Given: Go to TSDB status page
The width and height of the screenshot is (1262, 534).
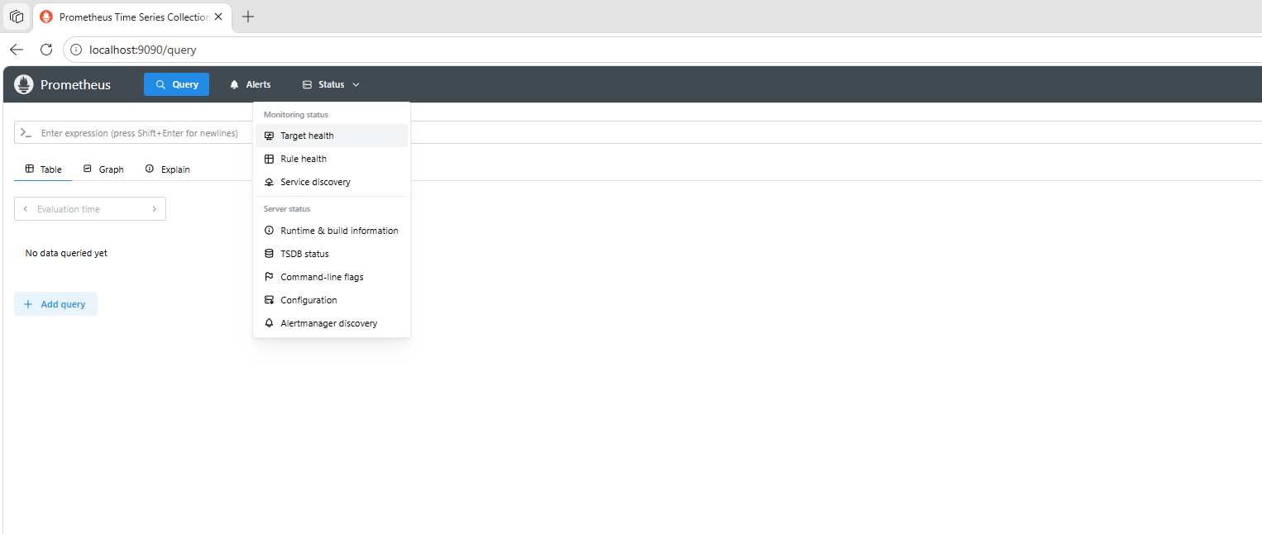Looking at the screenshot, I should point(332,254).
